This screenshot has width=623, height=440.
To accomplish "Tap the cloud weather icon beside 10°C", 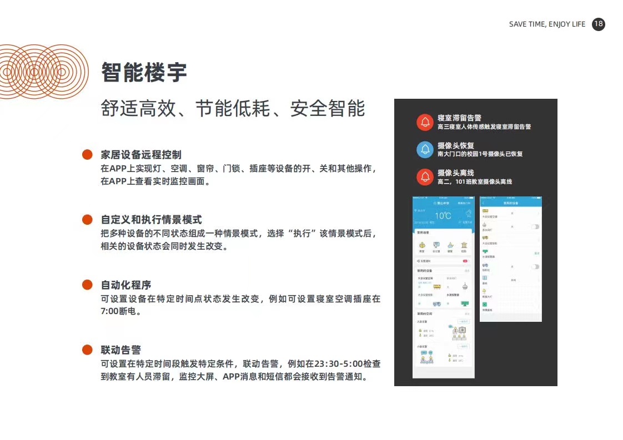I will (469, 212).
